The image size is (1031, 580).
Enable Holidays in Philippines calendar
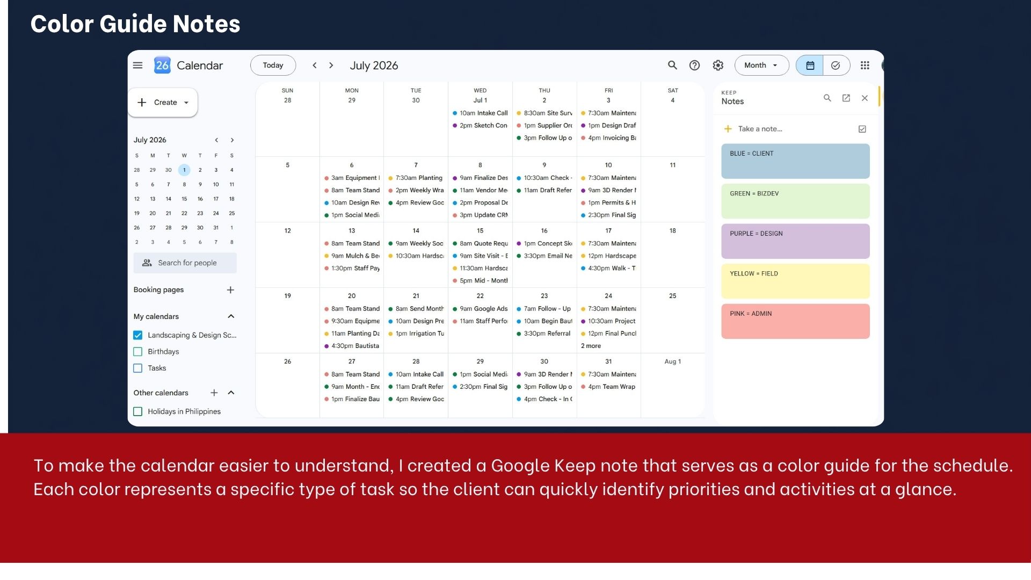[x=137, y=411]
